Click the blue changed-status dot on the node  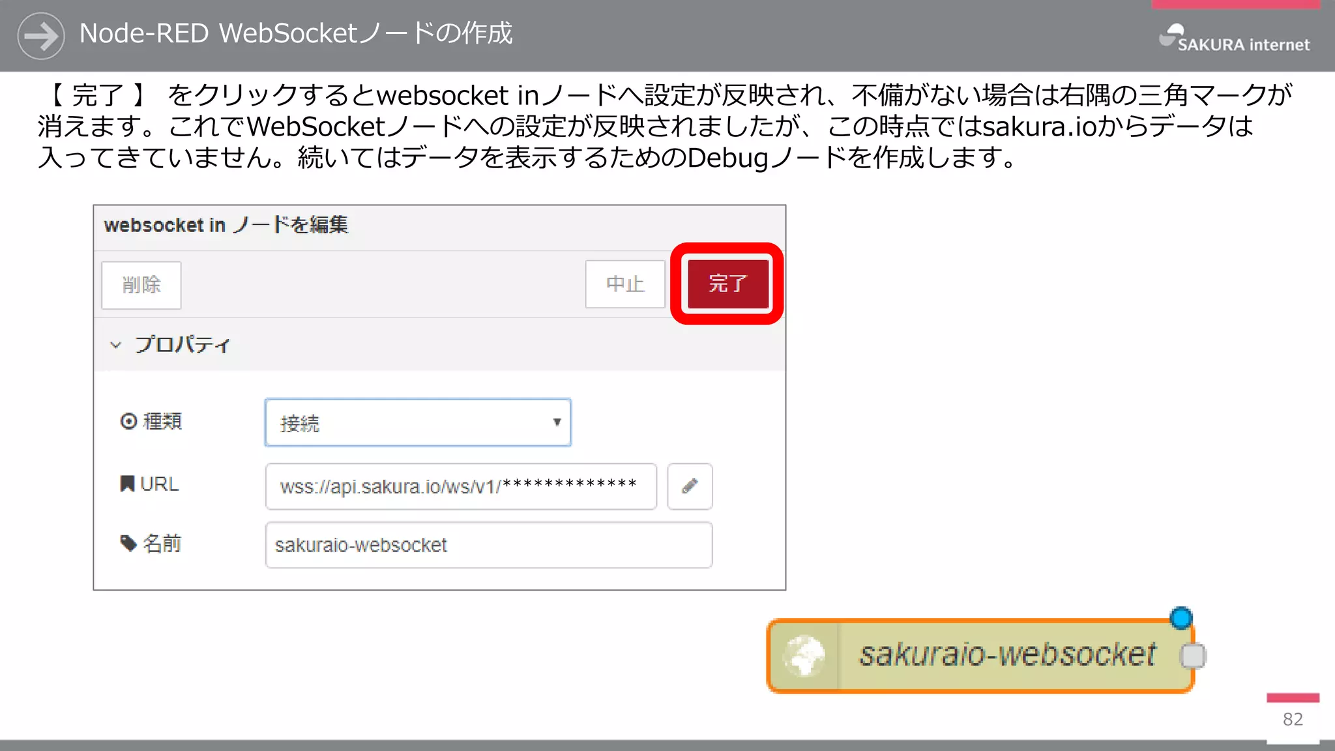pos(1181,617)
